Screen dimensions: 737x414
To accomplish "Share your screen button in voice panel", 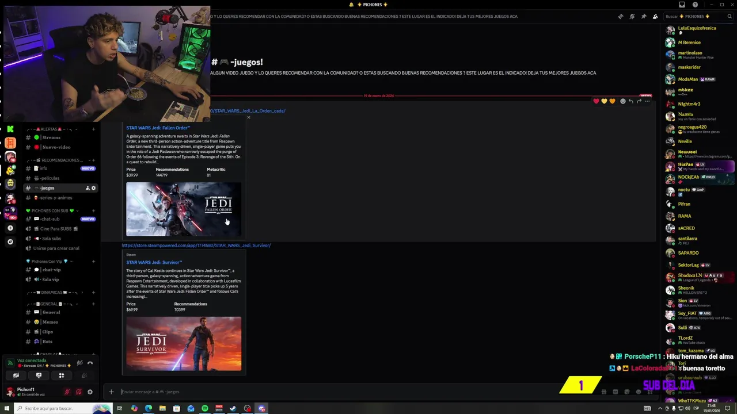I will tap(39, 375).
